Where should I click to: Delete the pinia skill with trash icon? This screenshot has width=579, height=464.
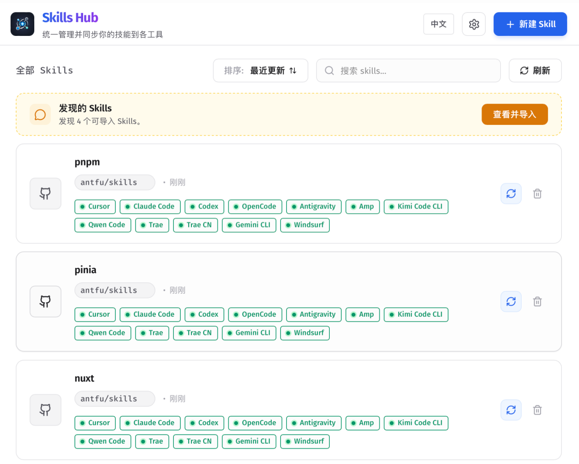[x=537, y=302]
